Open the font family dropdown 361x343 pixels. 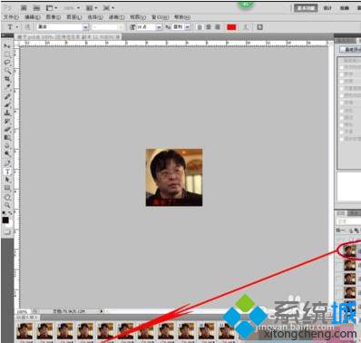coord(85,27)
